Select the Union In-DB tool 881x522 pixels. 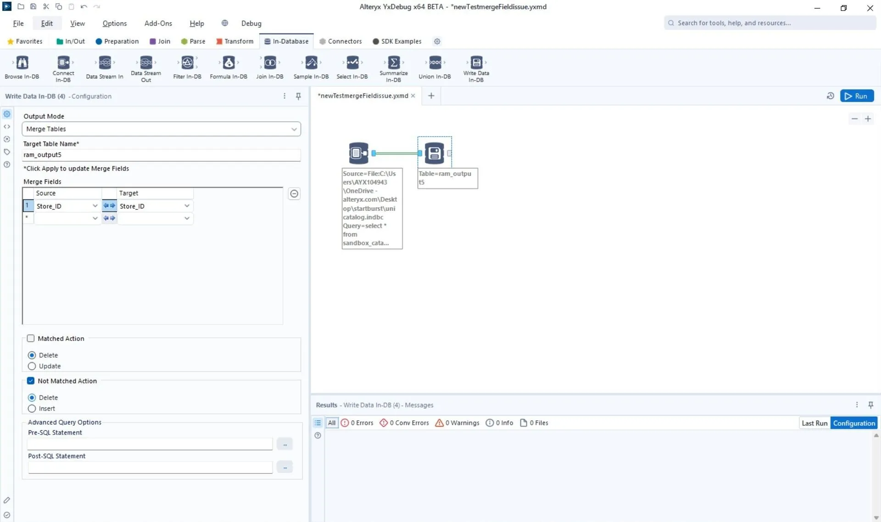tap(435, 62)
